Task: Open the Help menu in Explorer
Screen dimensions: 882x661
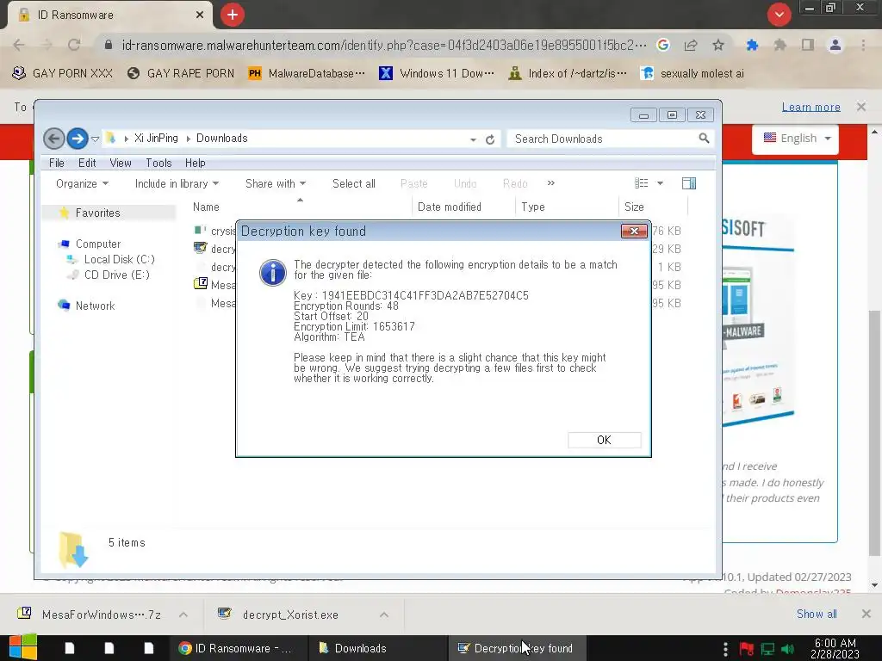Action: (x=196, y=163)
